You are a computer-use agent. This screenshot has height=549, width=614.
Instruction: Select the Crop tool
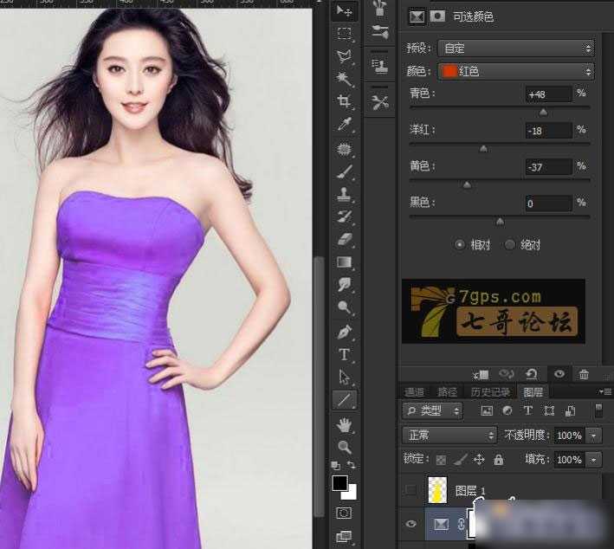click(x=344, y=101)
